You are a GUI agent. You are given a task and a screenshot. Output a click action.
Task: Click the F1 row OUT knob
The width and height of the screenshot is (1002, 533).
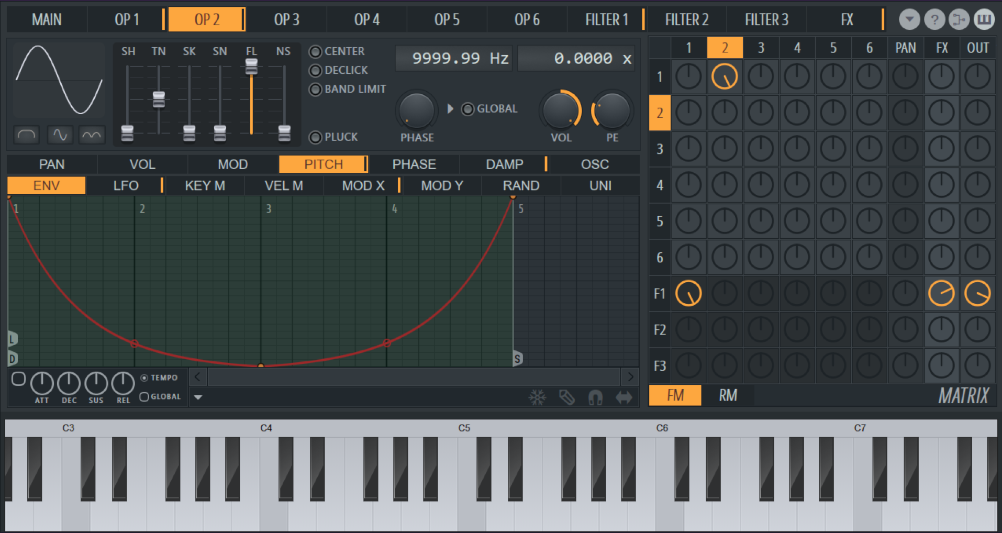(x=977, y=293)
